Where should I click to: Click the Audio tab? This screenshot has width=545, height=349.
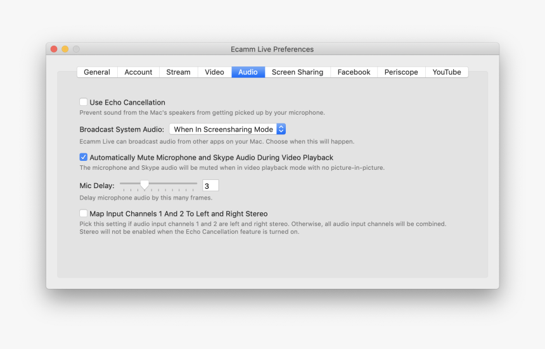[x=248, y=72]
